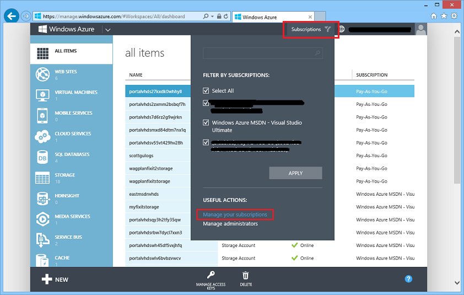Open the Cloud Services gear-cloud icon
Image resolution: width=464 pixels, height=295 pixels.
[x=42, y=137]
